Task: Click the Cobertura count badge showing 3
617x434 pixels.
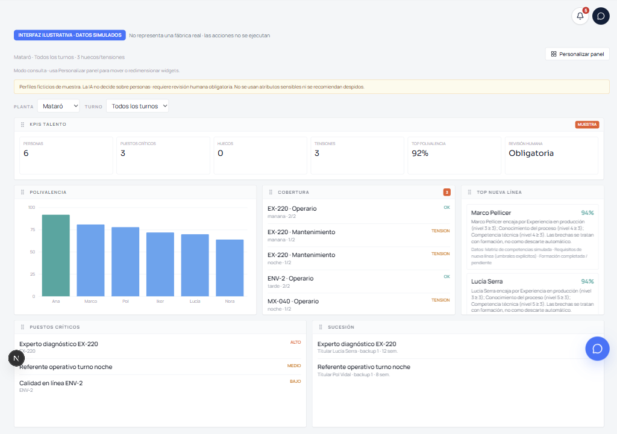Action: [x=447, y=192]
